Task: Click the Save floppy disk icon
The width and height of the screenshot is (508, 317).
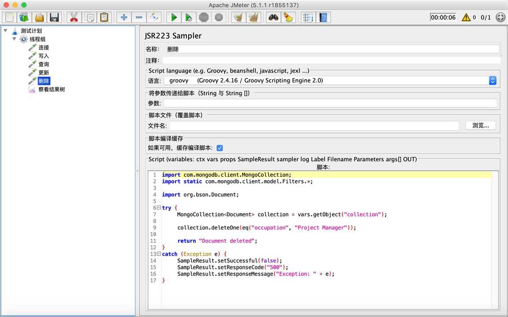Action: coord(54,17)
